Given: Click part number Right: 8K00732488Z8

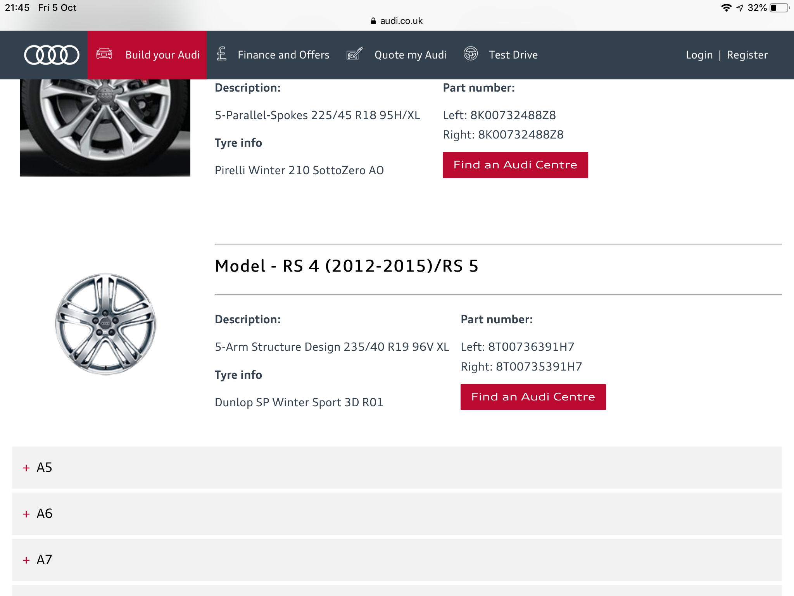Looking at the screenshot, I should tap(503, 135).
